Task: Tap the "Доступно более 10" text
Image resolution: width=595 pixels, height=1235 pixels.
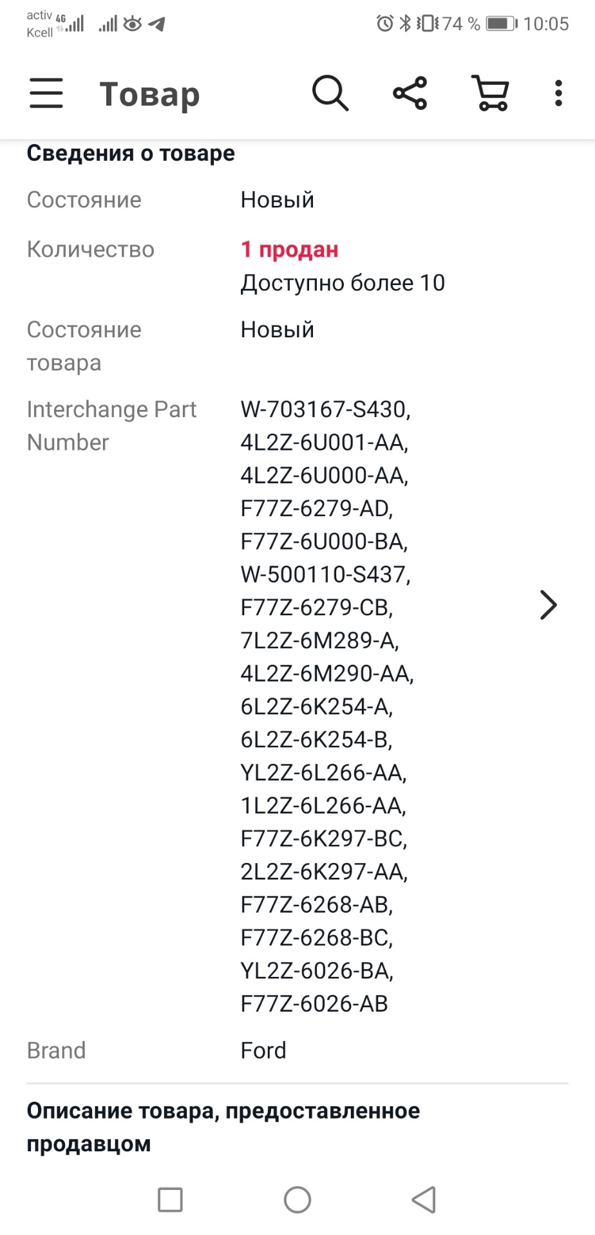Action: pos(343,283)
